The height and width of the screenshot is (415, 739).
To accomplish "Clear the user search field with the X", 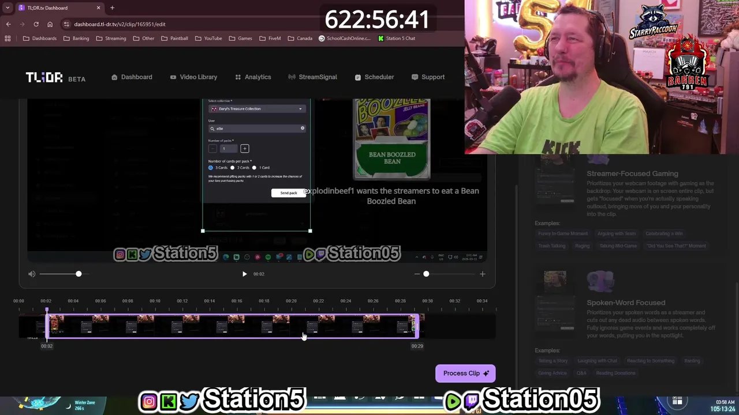I will (x=302, y=129).
